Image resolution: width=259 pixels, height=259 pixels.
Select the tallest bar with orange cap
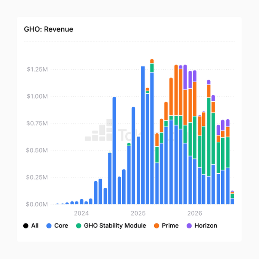pyautogui.click(x=152, y=132)
